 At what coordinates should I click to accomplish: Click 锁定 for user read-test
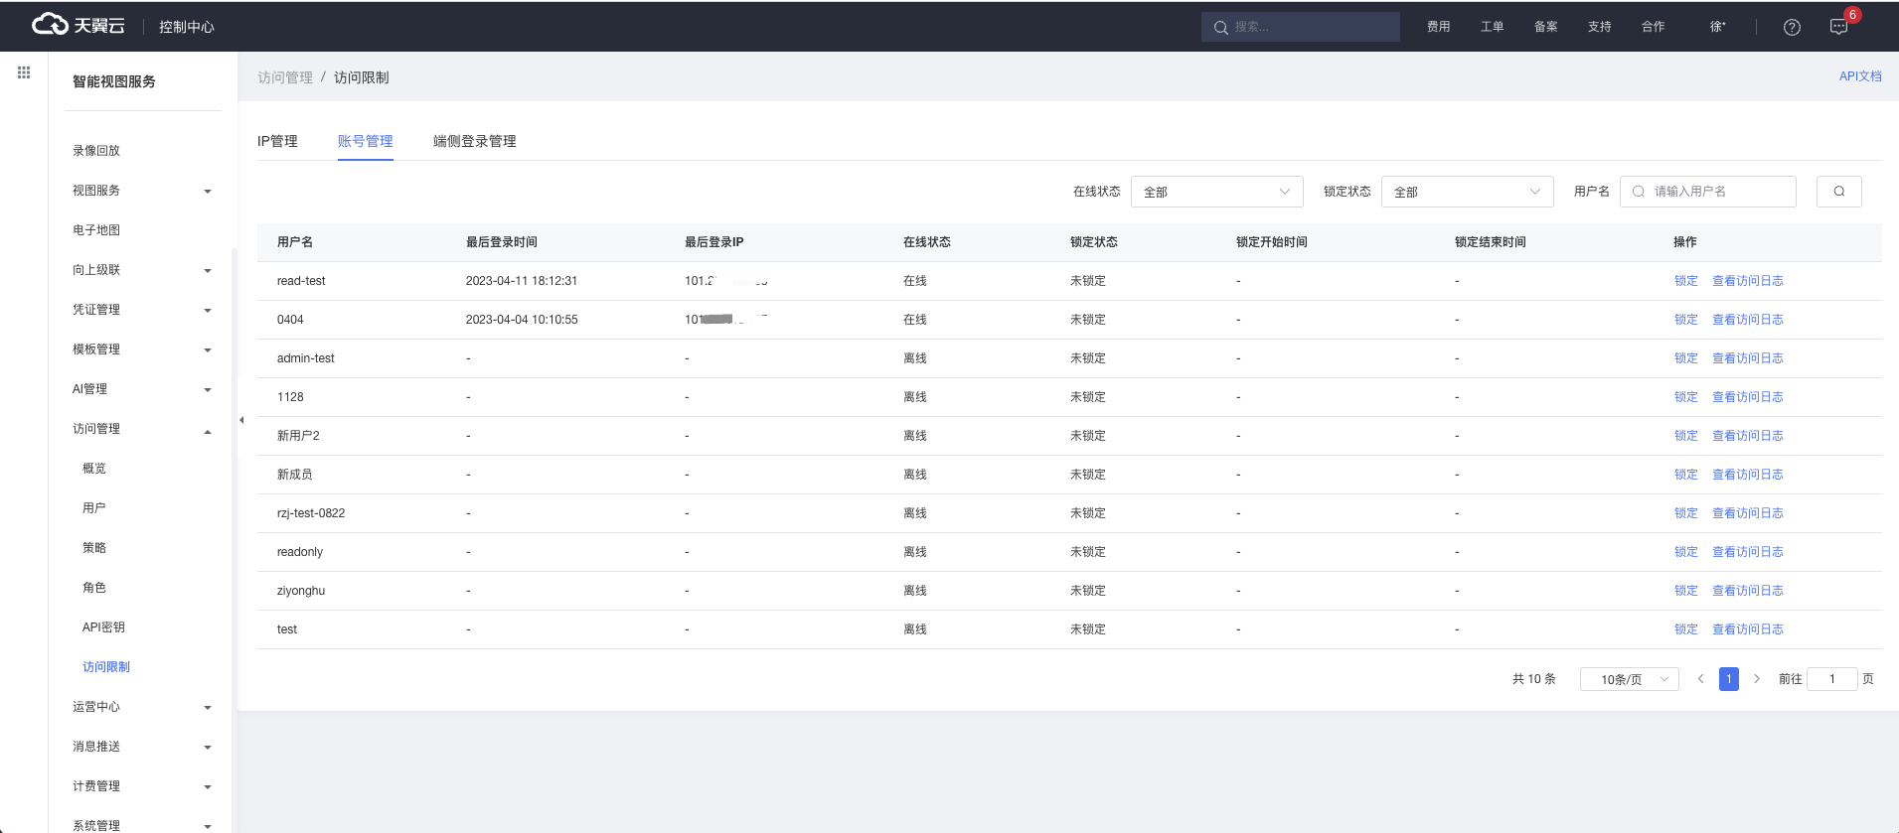coord(1685,281)
